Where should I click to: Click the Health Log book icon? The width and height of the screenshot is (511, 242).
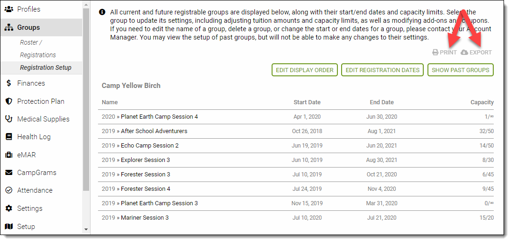[8, 137]
